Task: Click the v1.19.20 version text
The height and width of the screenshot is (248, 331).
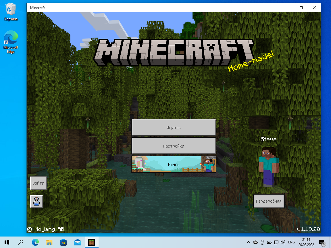Action: [x=308, y=229]
